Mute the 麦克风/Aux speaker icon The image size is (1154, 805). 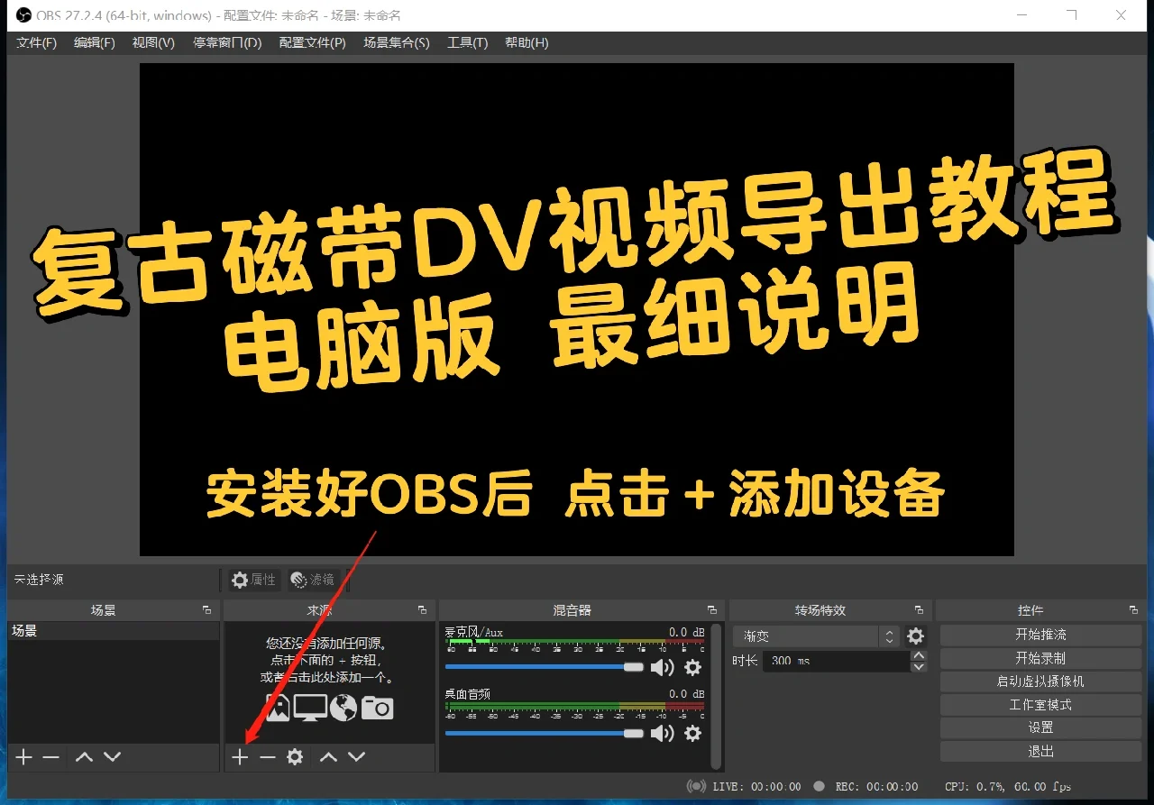point(663,667)
